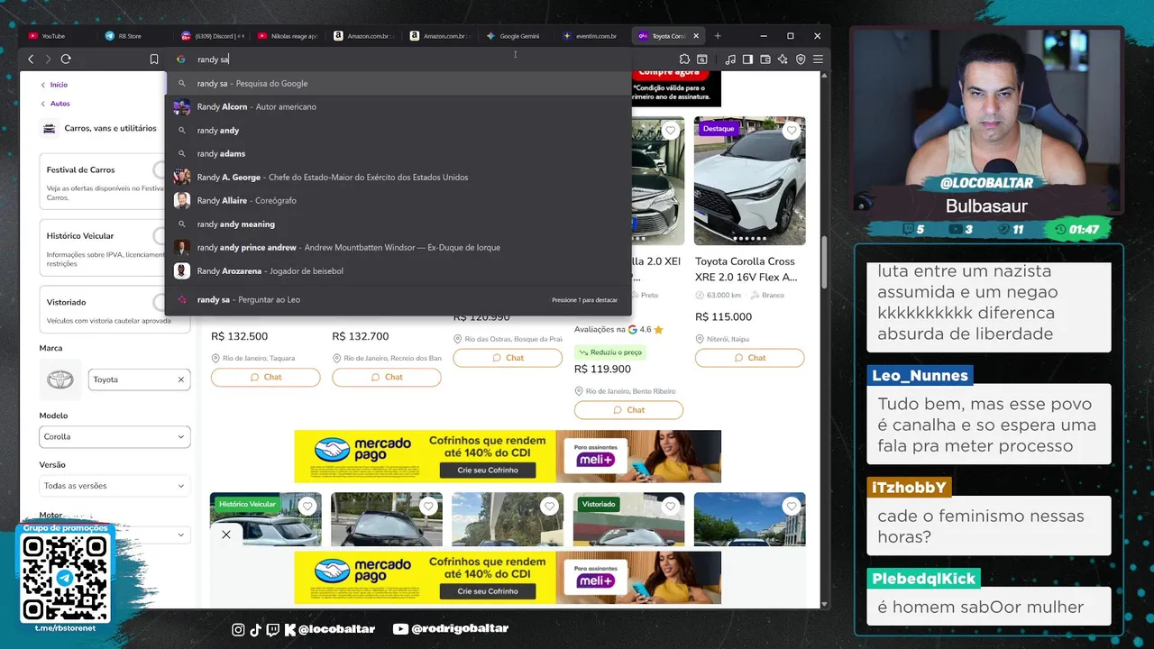Favorite the Corolla 2.0 XEI listing heart

point(670,131)
